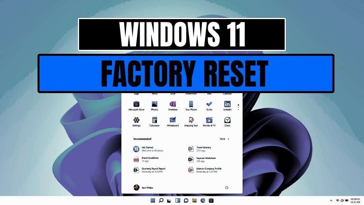
Task: Click the Wi-Fi network tray icon
Action: click(338, 200)
